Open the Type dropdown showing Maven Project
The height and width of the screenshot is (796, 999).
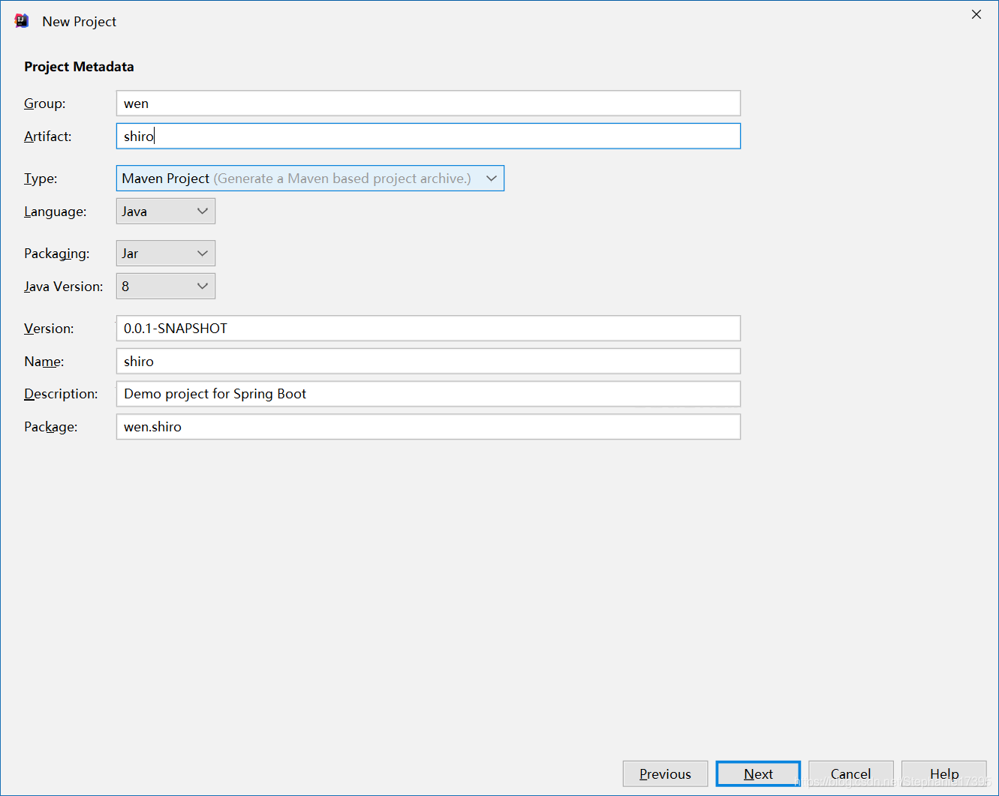point(310,178)
